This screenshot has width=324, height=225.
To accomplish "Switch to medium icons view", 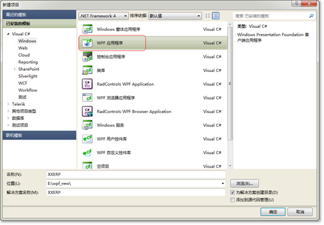I will [x=215, y=16].
